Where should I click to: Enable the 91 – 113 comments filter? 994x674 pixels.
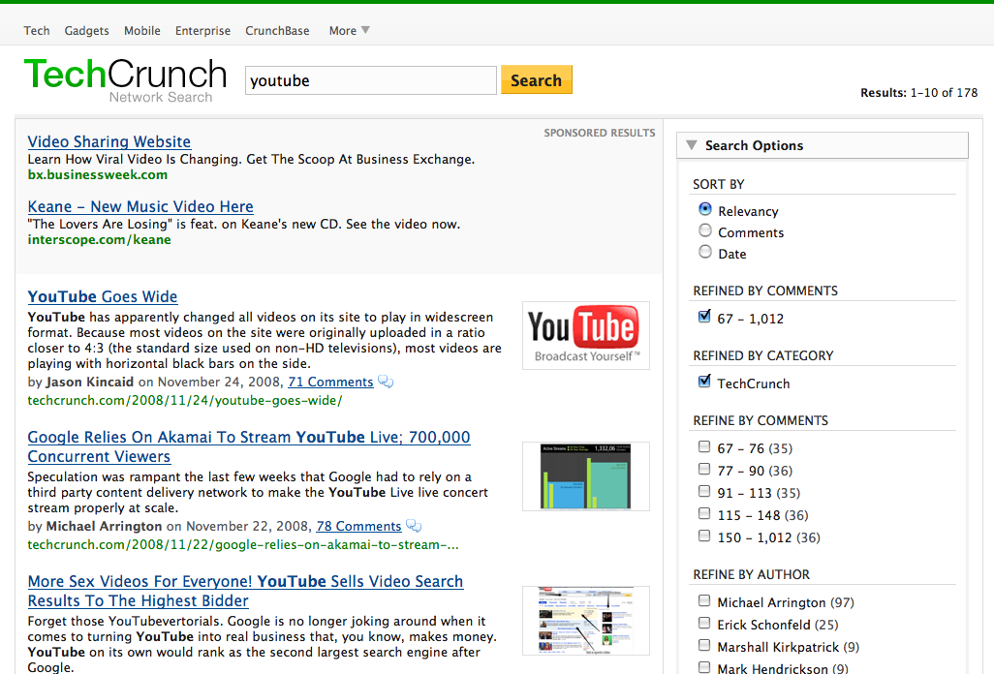704,492
